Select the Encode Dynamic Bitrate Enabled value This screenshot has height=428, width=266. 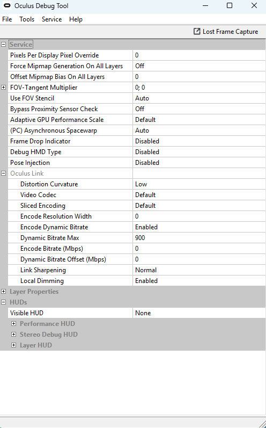click(x=199, y=227)
